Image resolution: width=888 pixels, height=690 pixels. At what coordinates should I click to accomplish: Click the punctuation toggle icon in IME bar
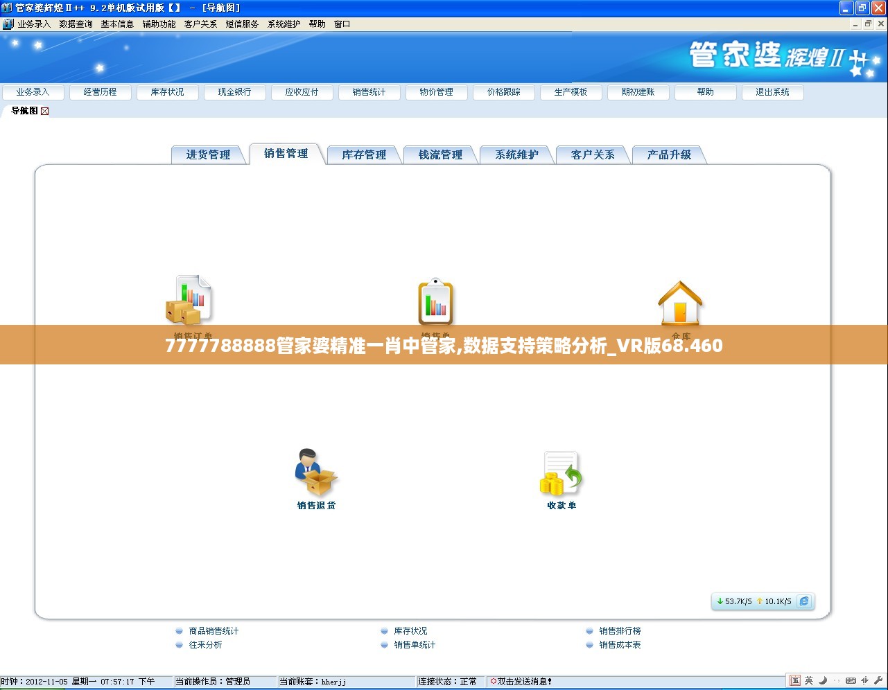click(x=836, y=680)
